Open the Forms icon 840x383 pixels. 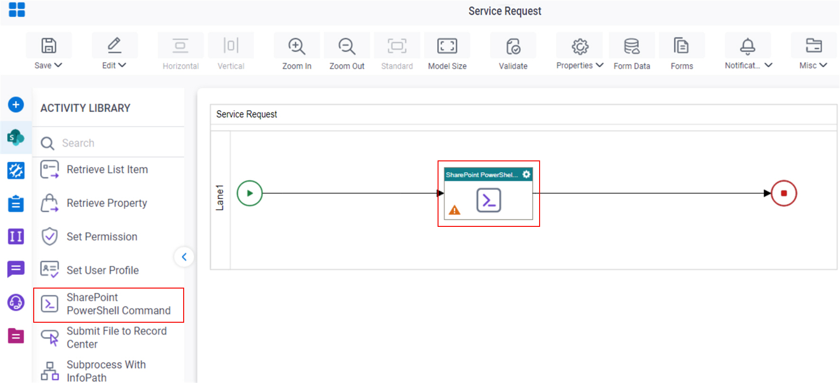coord(681,46)
